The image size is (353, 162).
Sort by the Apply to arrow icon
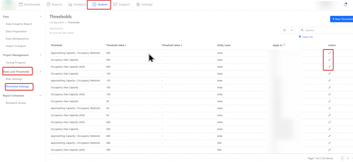click(284, 45)
